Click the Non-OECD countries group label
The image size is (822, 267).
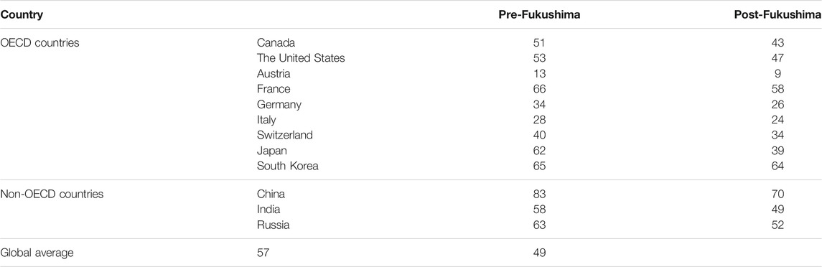coord(52,194)
